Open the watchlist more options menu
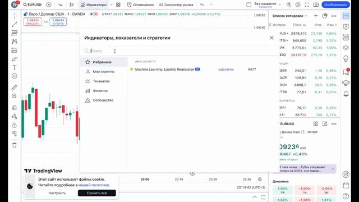359x202 pixels. (334, 16)
